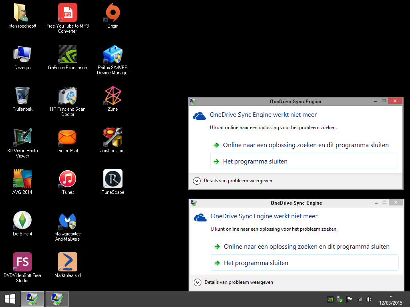Minimize the upper OneDrive Sync Engine dialog
This screenshot has width=410, height=307.
click(376, 101)
